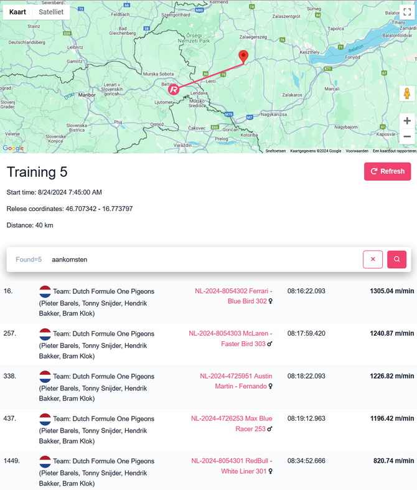The image size is (417, 490).
Task: Click rank number 338.
Action: coord(10,376)
